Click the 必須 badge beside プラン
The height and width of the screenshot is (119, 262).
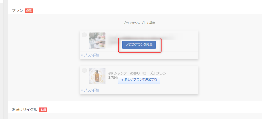coord(29,11)
